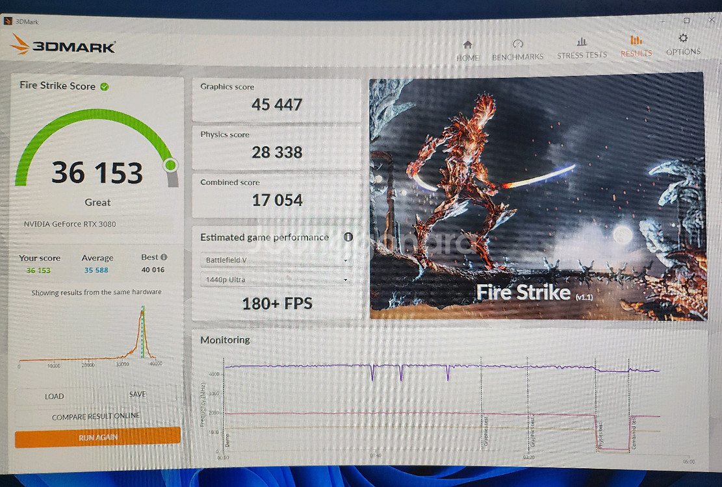
Task: Click the Best score 40 016
Action: coord(153,269)
